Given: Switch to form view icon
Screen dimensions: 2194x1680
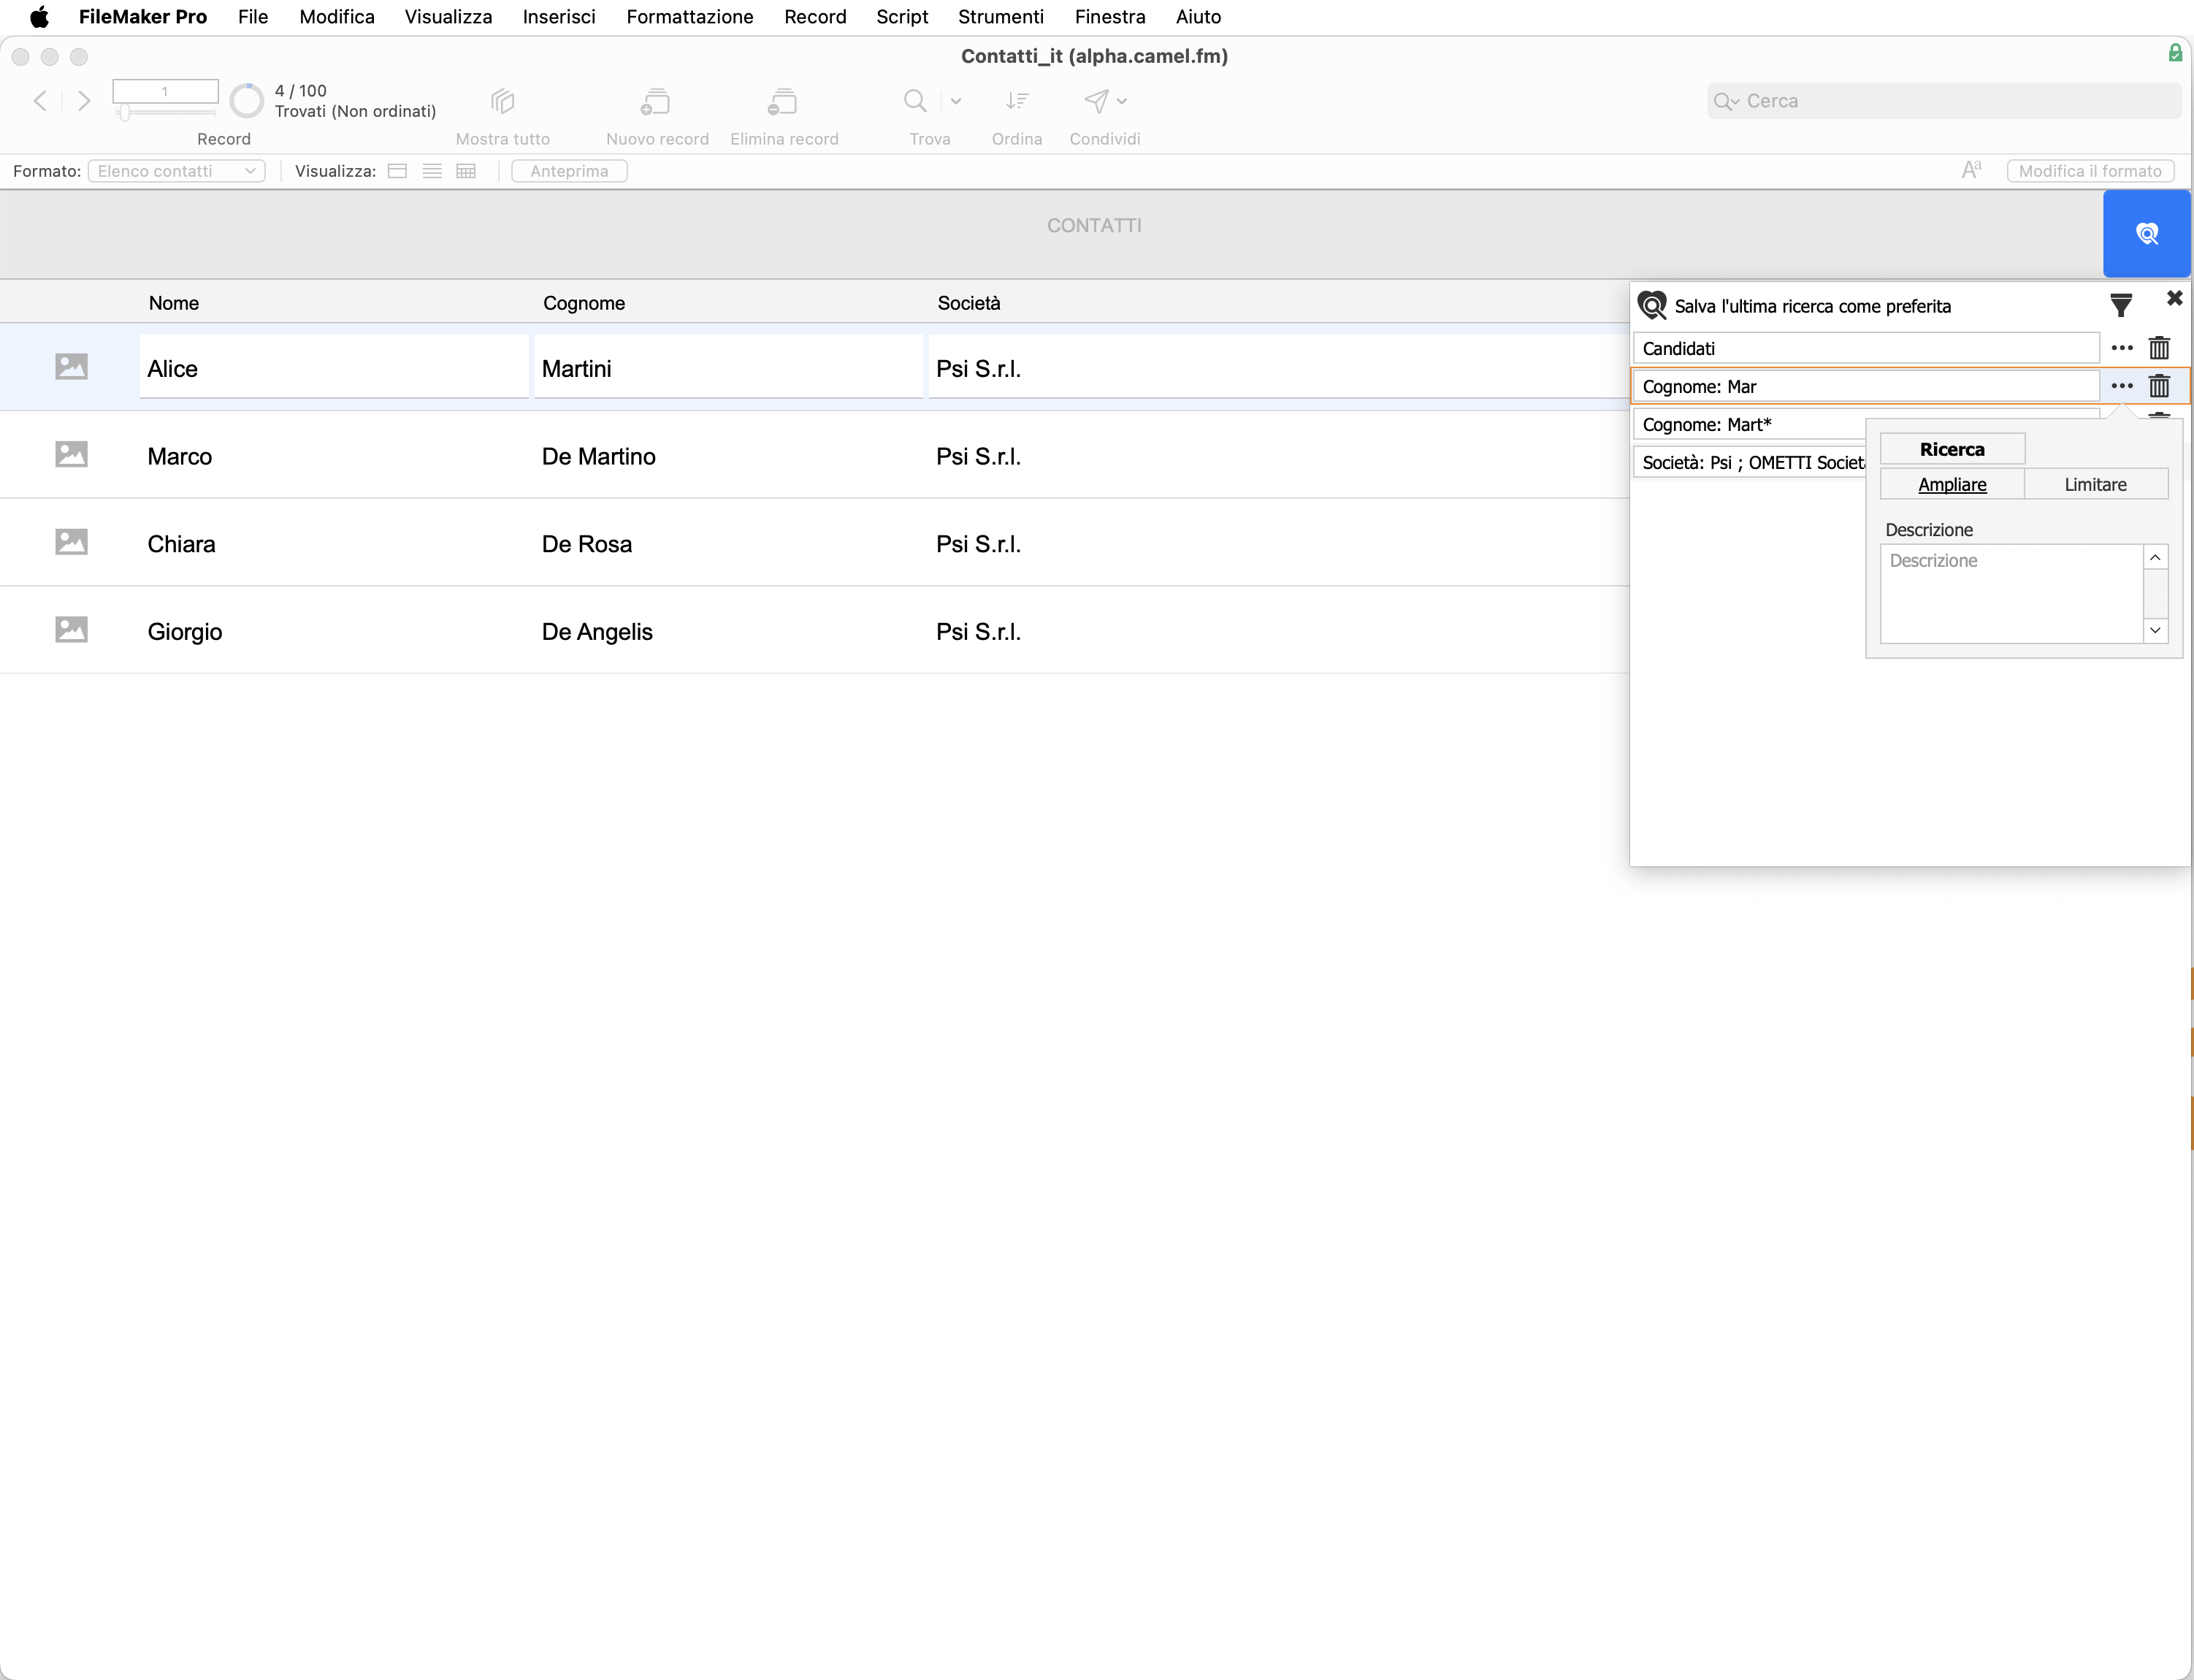Looking at the screenshot, I should [x=397, y=171].
